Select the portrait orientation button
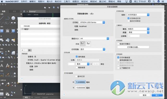 pyautogui.click(x=82, y=44)
